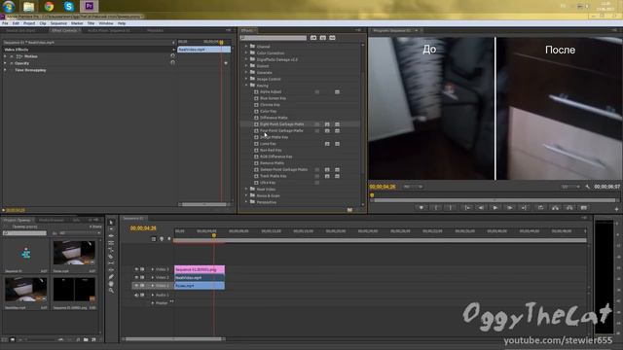Screen dimensions: 623x350
Task: Open the Button Editor plus icon
Action: [616, 209]
